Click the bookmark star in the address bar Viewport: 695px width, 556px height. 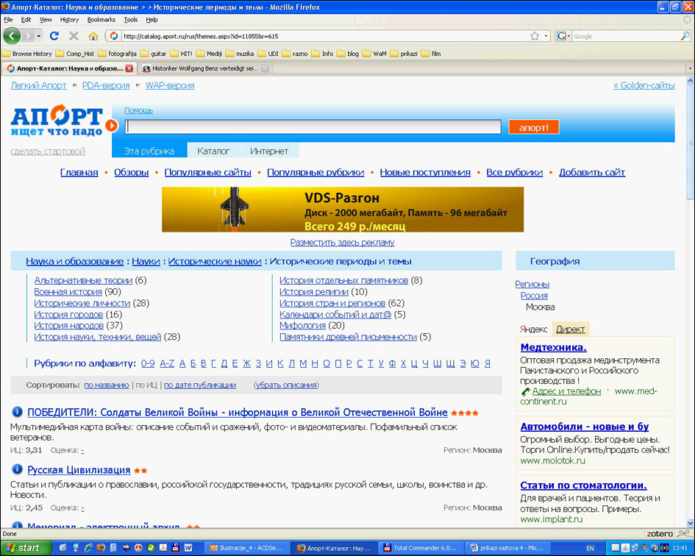[535, 35]
